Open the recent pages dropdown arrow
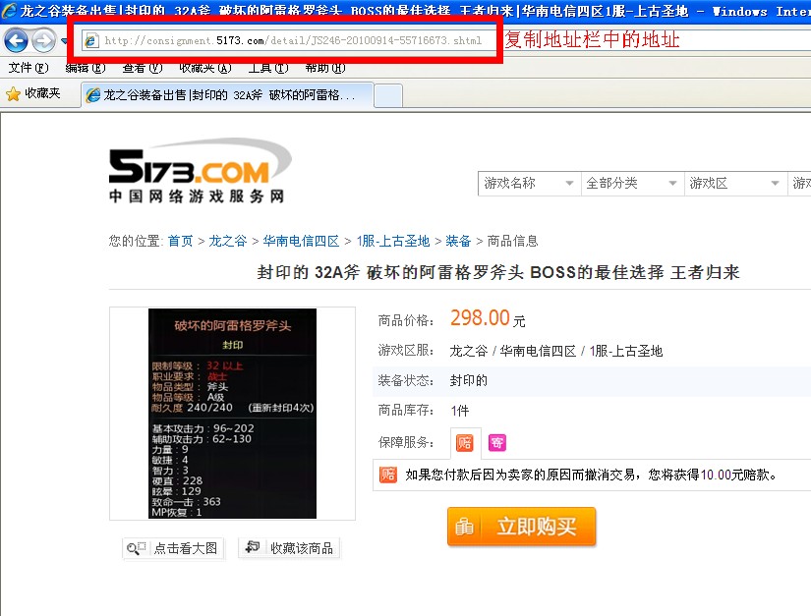The width and height of the screenshot is (811, 616). pos(64,40)
